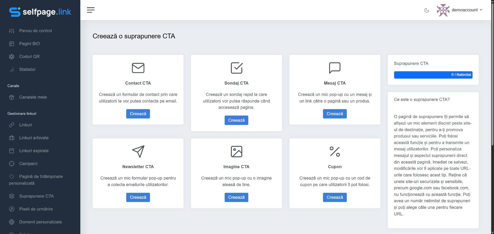Click the 'Cupon' card title

point(335,167)
